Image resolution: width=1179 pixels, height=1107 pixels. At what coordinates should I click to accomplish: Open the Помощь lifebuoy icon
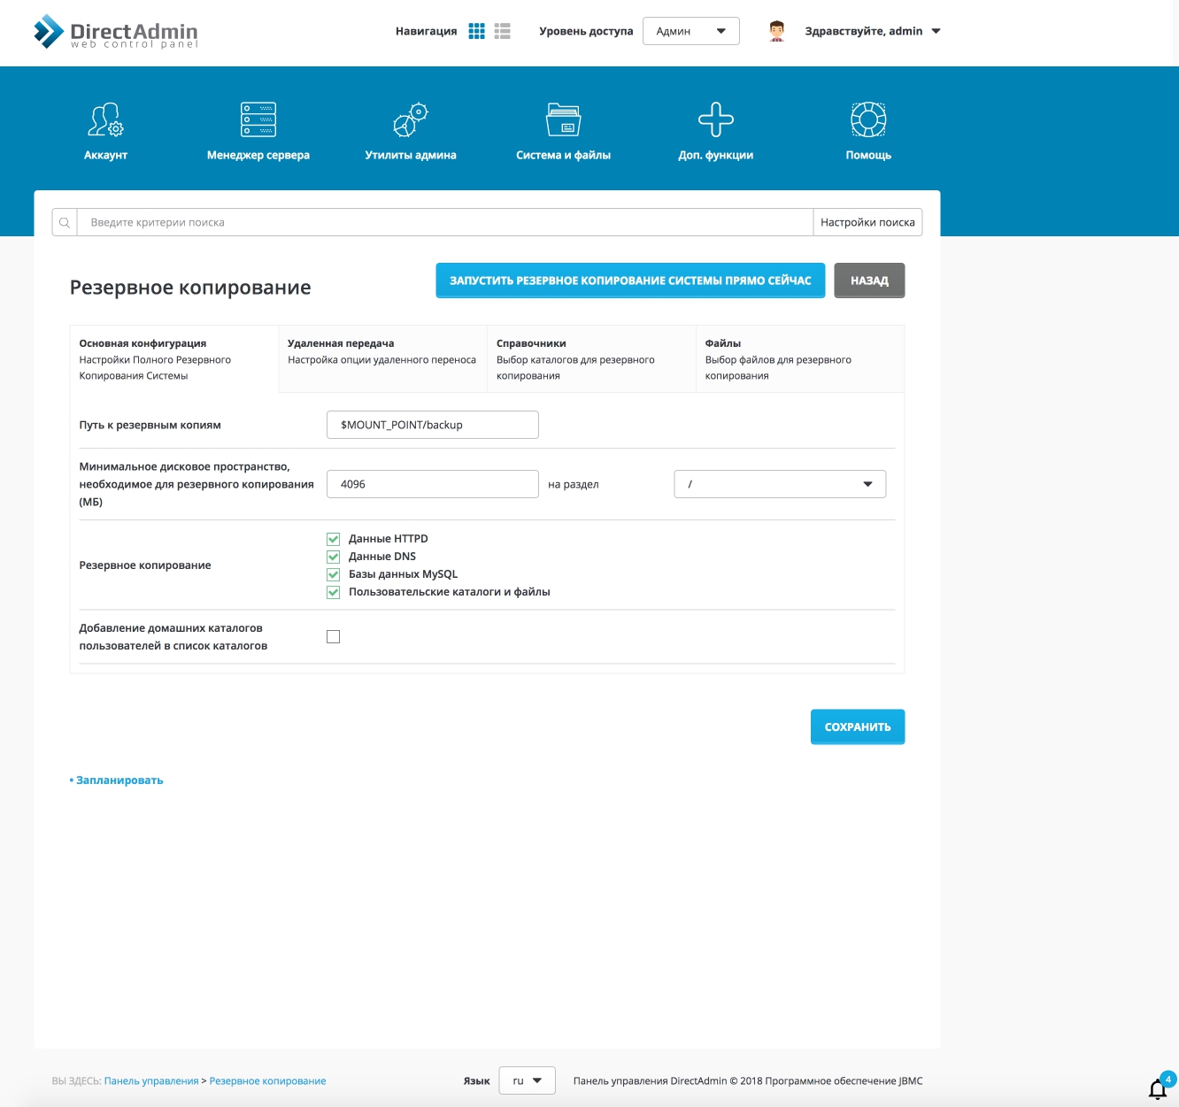coord(868,120)
